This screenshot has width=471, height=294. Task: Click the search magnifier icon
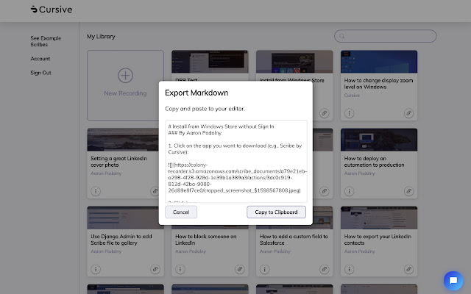[341, 36]
